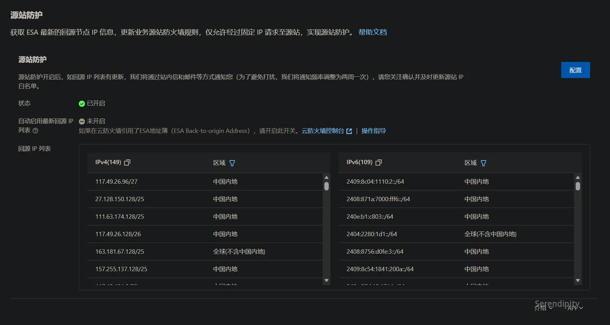The image size is (610, 325).
Task: Click the IPv6 list scroll-up arrow
Action: click(x=578, y=178)
